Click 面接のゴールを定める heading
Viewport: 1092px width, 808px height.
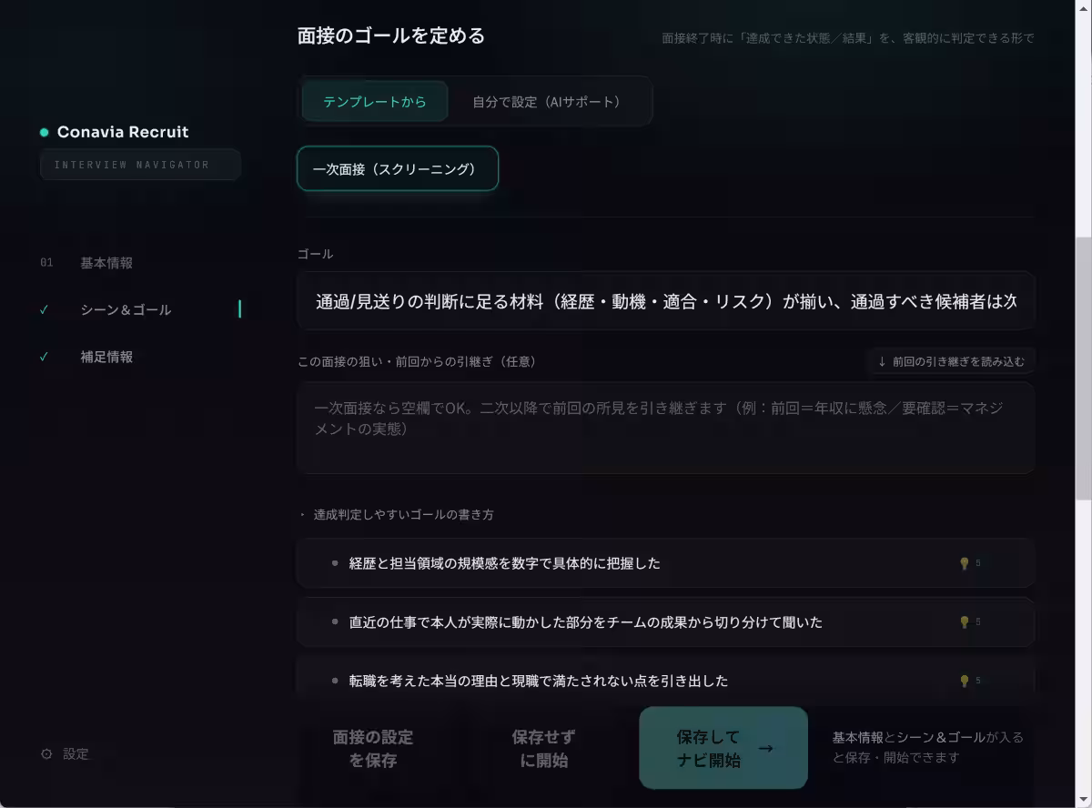pyautogui.click(x=391, y=36)
